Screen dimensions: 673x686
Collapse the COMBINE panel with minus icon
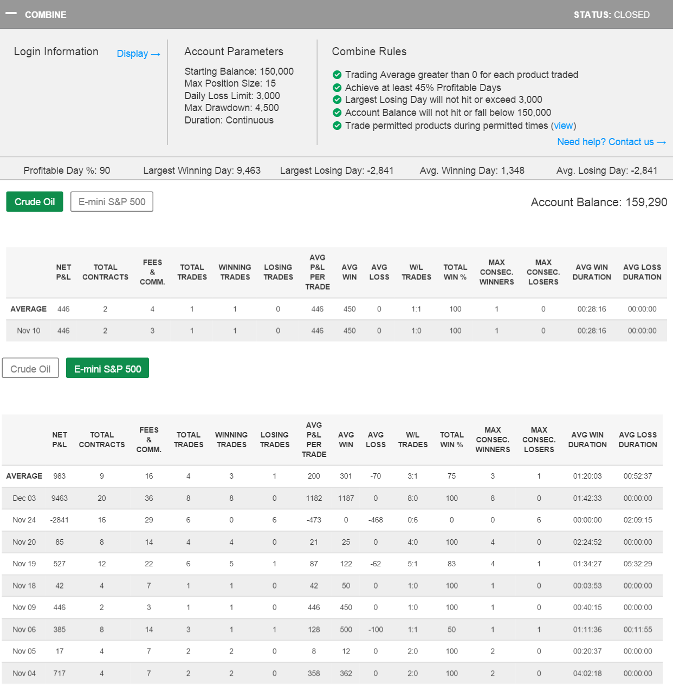click(11, 14)
